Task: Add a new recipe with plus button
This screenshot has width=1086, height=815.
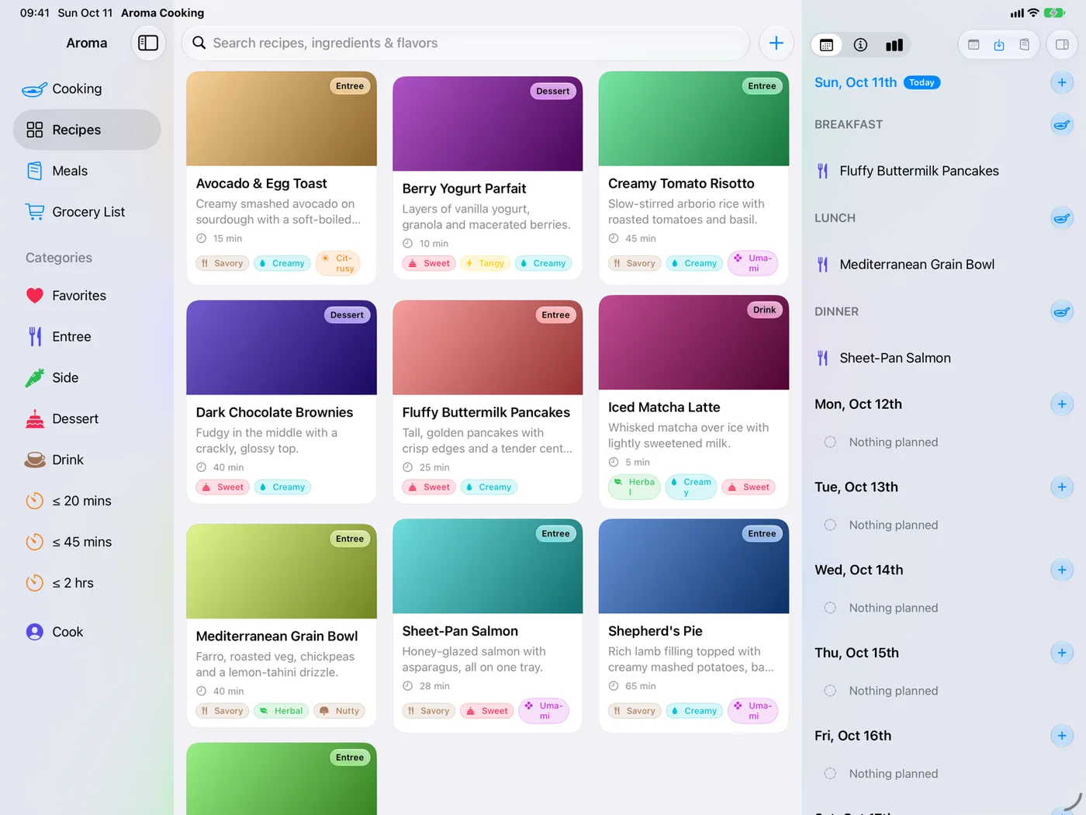Action: 776,43
